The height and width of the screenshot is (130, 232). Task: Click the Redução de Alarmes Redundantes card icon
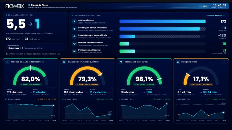click(x=7, y=62)
